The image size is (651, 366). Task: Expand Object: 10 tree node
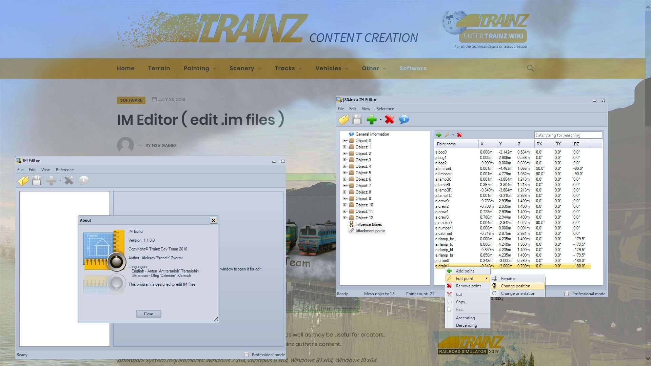(x=345, y=205)
